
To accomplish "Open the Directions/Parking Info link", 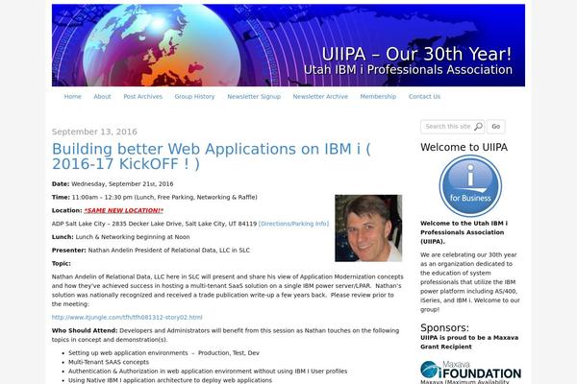I will [293, 224].
